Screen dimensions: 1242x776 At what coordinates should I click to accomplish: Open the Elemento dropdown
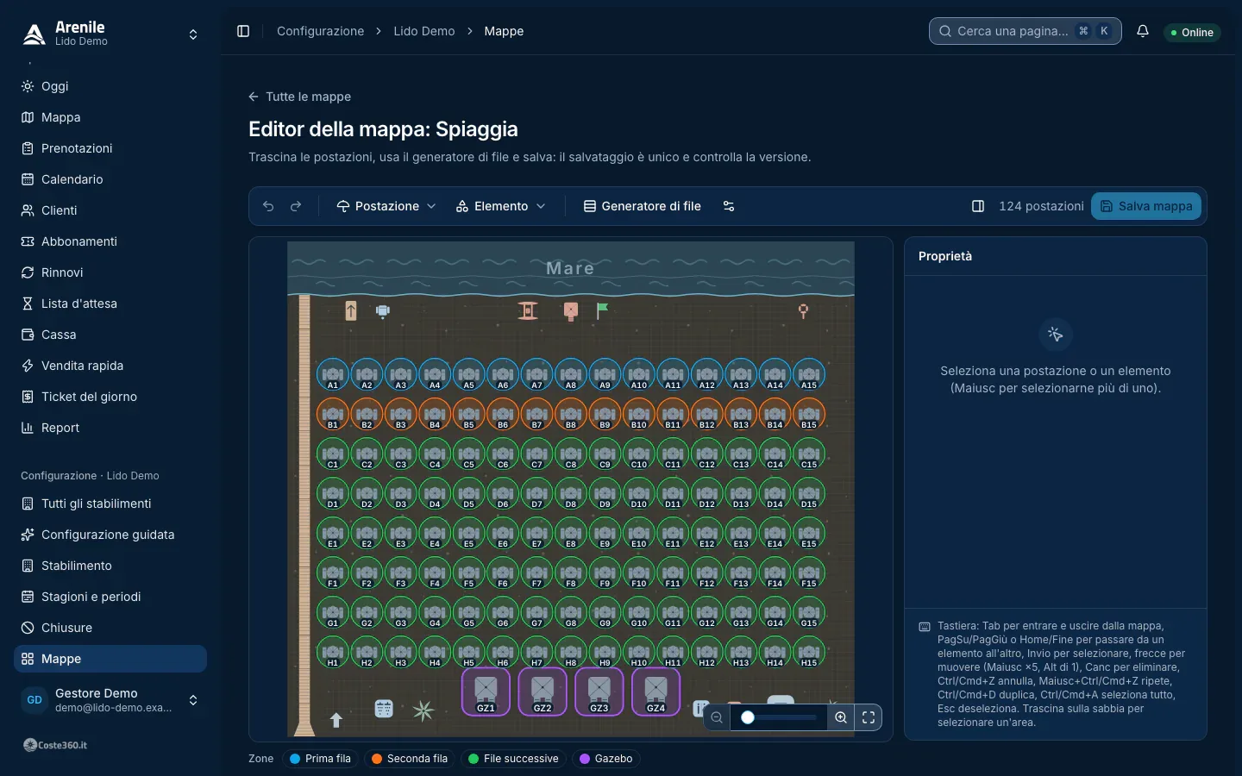pos(501,206)
